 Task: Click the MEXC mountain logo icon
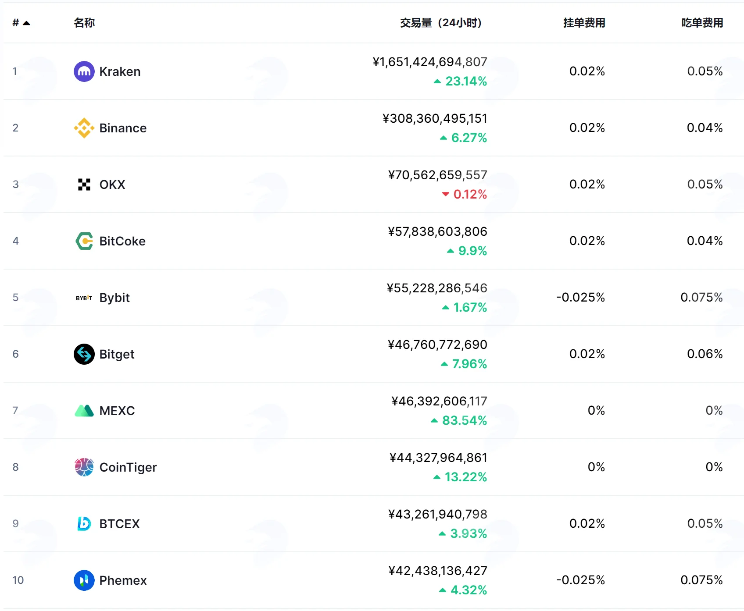(x=84, y=411)
